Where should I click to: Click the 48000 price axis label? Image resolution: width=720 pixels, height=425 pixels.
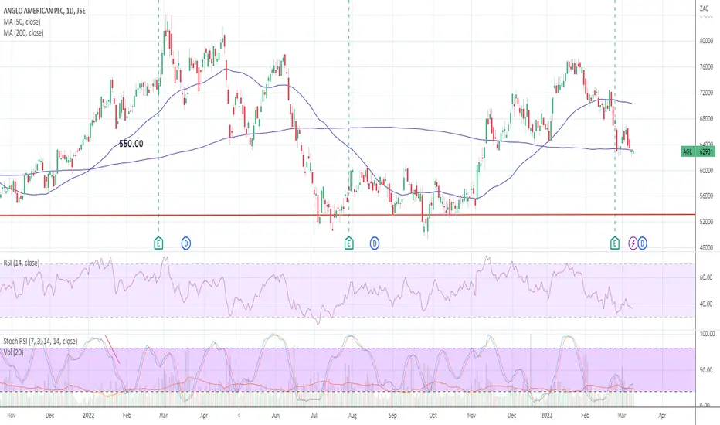tap(706, 247)
